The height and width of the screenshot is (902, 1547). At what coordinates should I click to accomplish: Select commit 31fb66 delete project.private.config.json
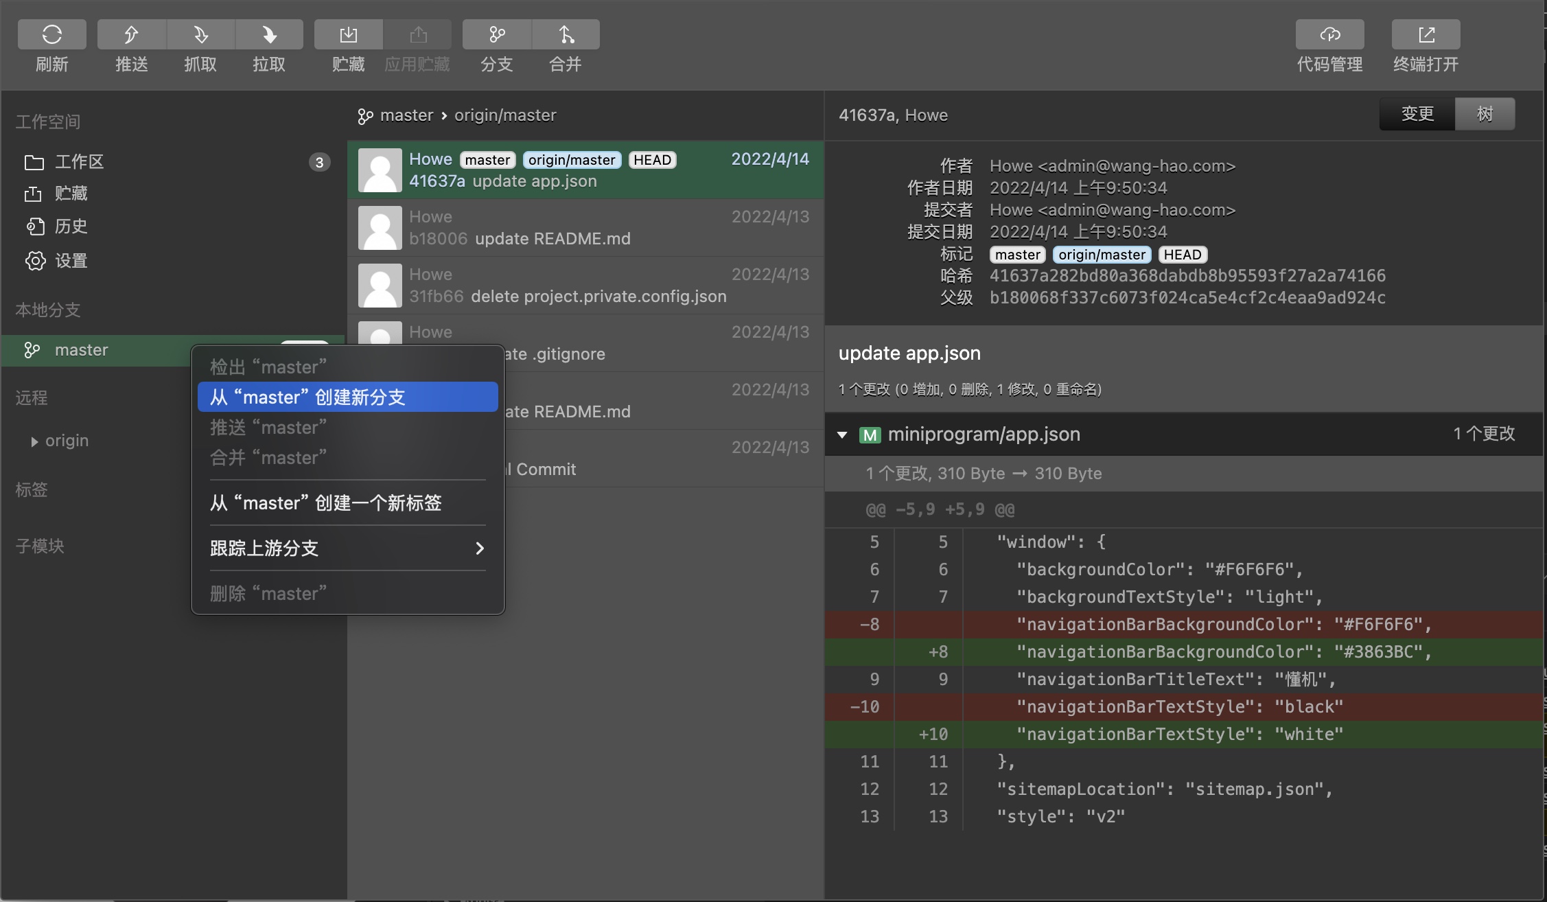tap(585, 286)
